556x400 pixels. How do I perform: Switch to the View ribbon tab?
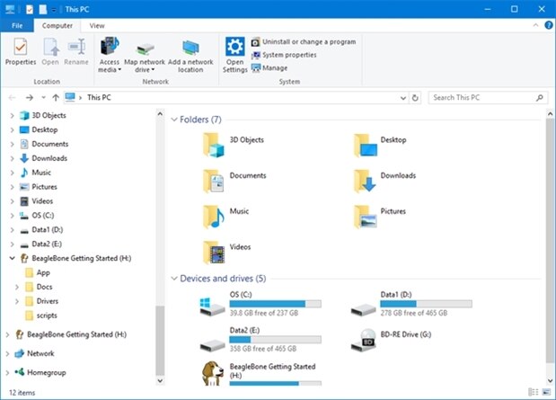click(96, 26)
